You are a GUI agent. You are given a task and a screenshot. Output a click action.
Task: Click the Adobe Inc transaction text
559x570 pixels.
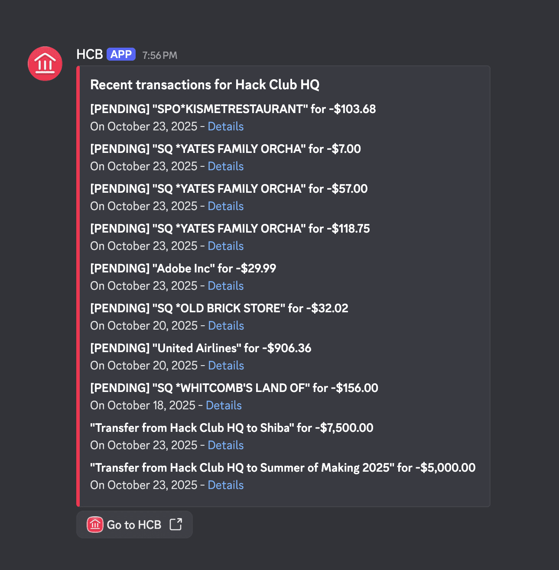[x=183, y=269]
